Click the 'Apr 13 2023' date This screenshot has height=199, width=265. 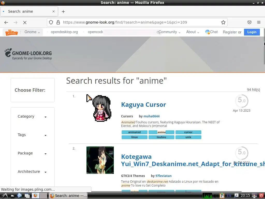pos(241,110)
